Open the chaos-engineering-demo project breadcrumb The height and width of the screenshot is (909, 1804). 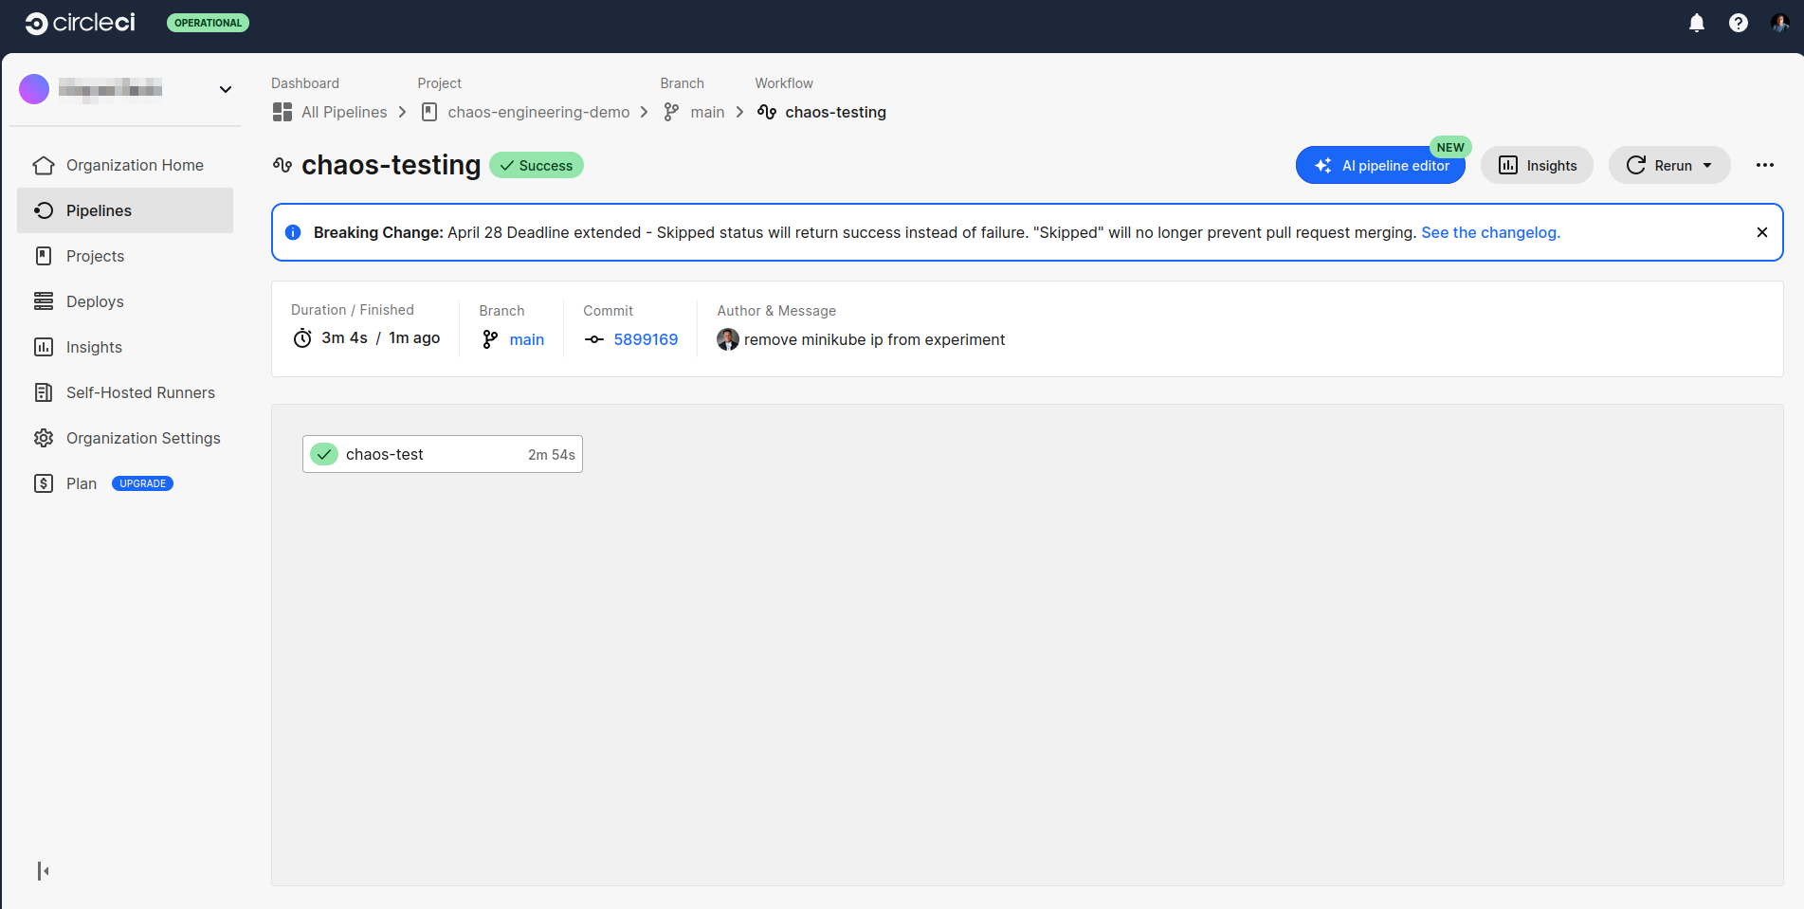pos(538,112)
